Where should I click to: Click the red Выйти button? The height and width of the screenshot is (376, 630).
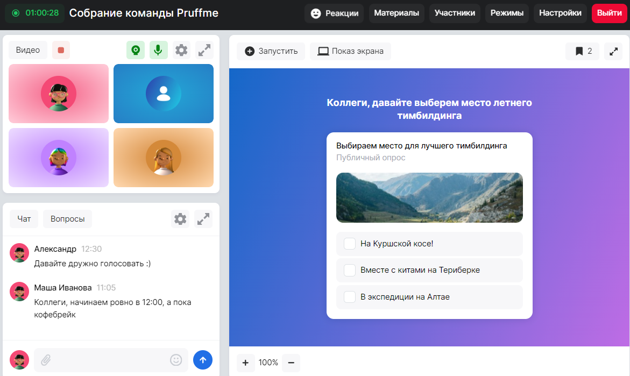(609, 13)
